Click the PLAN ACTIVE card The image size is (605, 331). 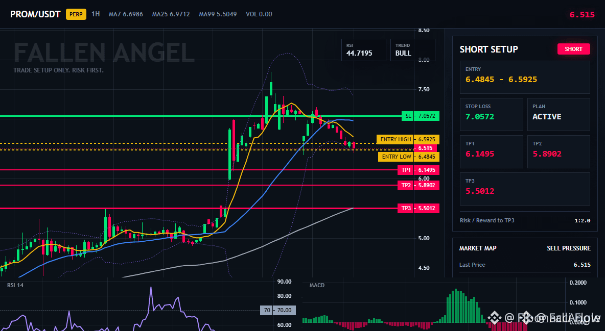pos(559,114)
